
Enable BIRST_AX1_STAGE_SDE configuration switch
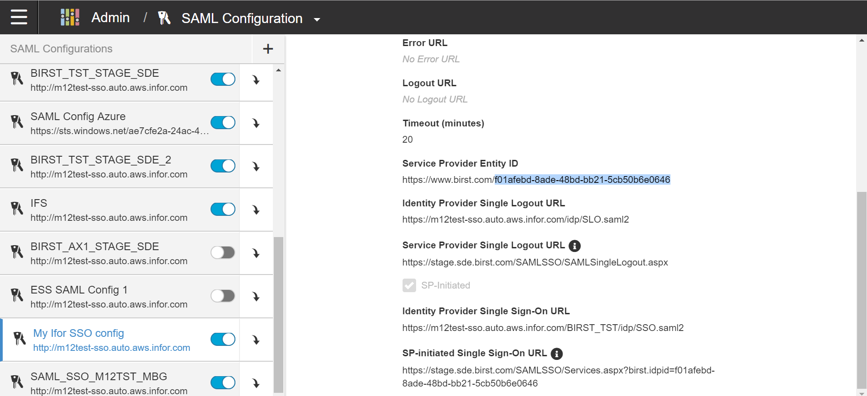pos(223,252)
